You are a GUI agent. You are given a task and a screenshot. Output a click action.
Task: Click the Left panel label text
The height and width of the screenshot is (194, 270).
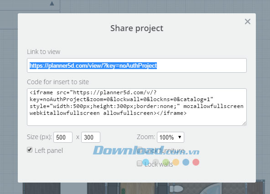click(49, 151)
